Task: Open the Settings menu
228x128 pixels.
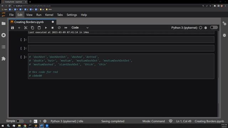Action: (x=72, y=15)
